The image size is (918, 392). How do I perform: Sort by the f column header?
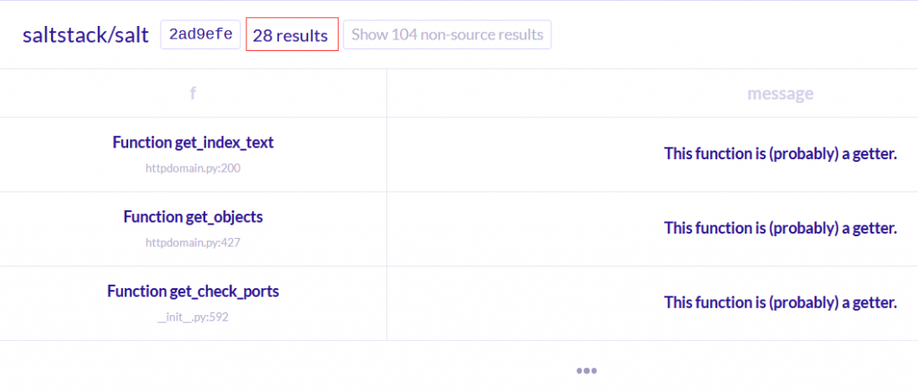coord(193,93)
